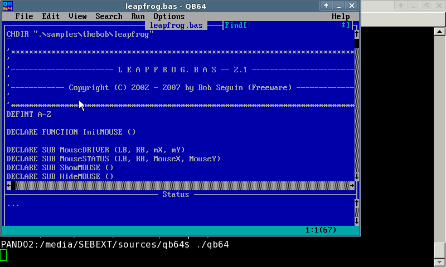Screen dimensions: 446x267
Task: Open the Search menu
Action: click(x=109, y=17)
